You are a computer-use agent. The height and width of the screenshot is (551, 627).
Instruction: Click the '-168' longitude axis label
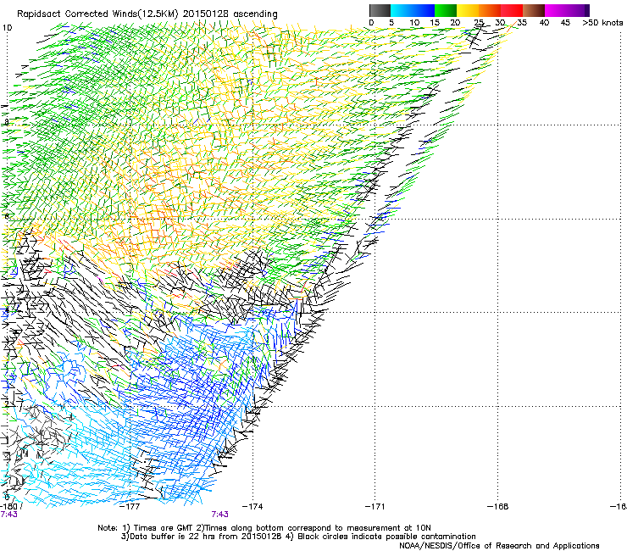tap(497, 507)
